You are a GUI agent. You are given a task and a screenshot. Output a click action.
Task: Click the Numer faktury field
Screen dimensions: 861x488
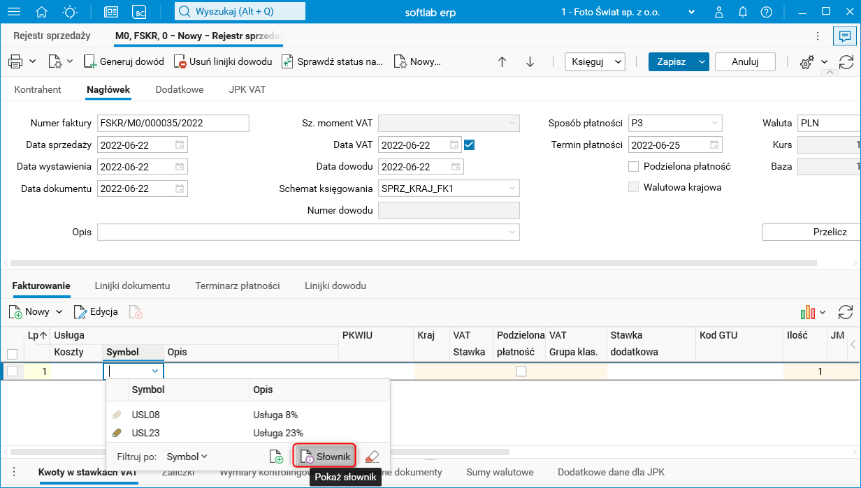173,123
